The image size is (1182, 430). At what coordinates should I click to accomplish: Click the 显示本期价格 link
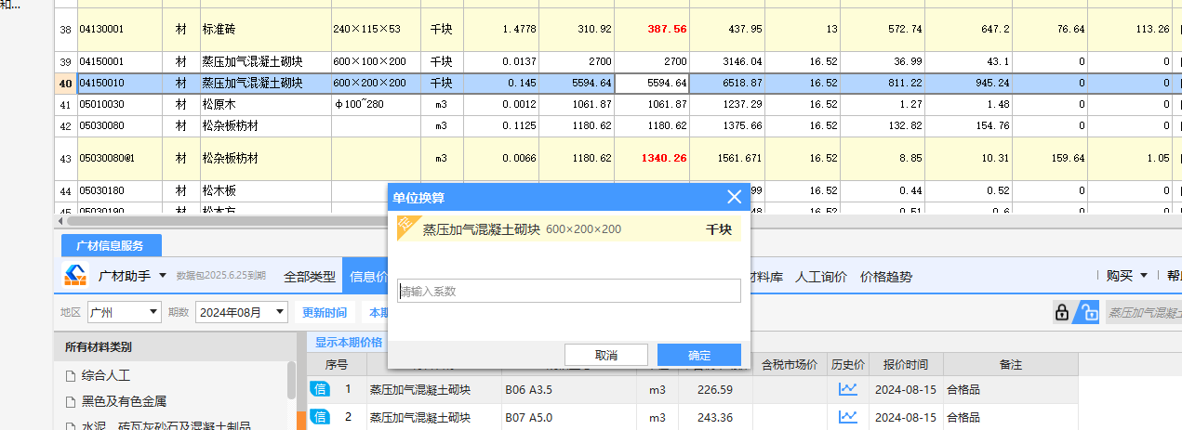coord(349,342)
